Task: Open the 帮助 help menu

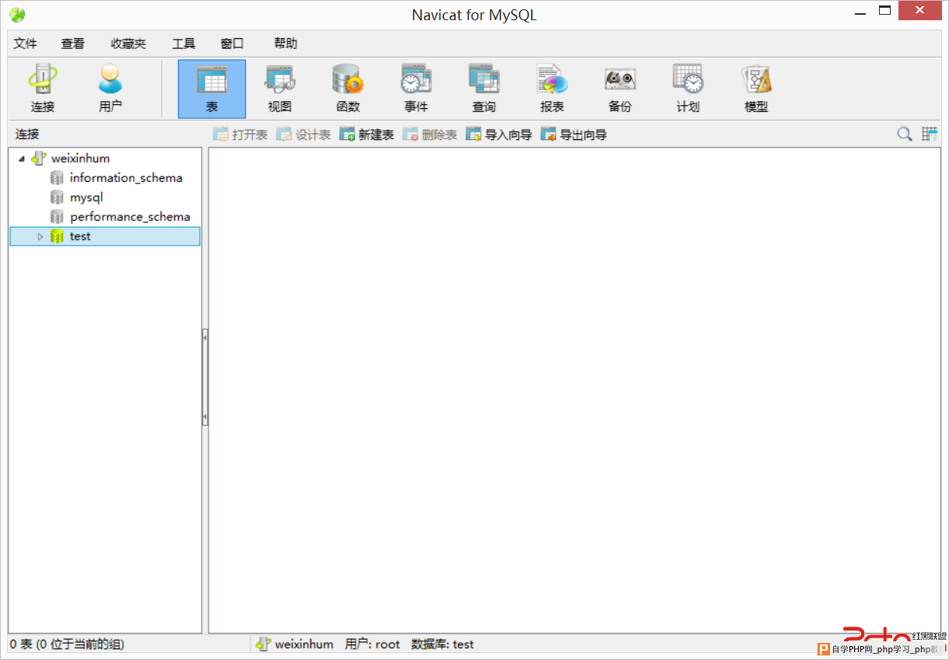Action: [285, 44]
